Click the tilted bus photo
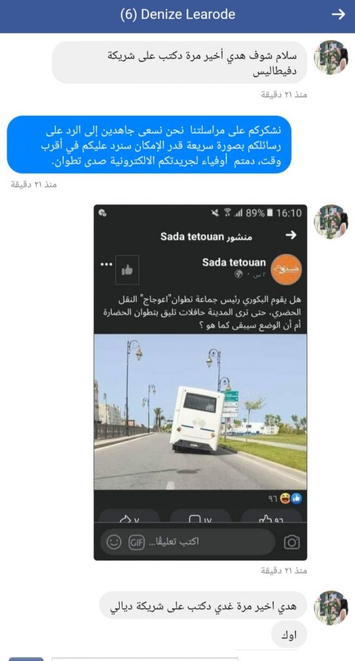The width and height of the screenshot is (355, 661). point(200,412)
